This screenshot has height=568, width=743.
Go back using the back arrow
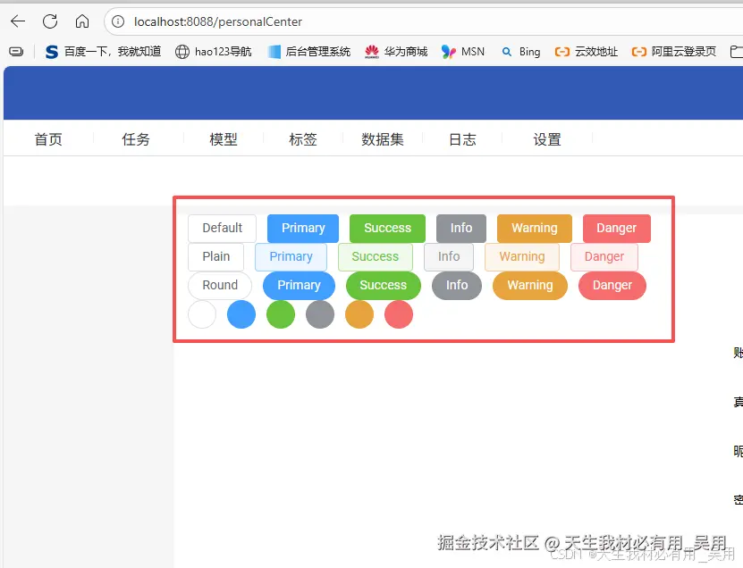[19, 21]
